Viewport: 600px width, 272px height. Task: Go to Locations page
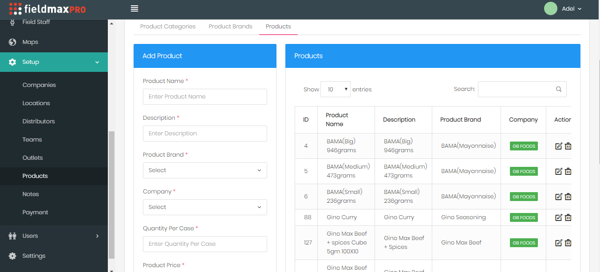36,103
